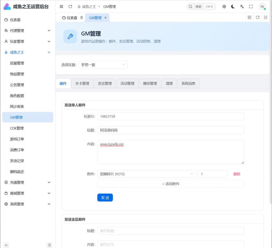Open 统计报表 in sidebar
272x248 pixels.
(x=28, y=107)
